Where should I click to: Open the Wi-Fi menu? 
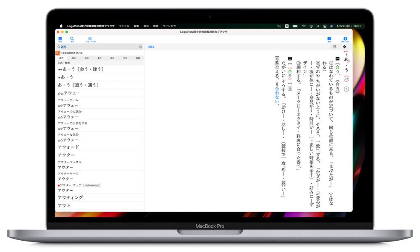pyautogui.click(x=304, y=26)
